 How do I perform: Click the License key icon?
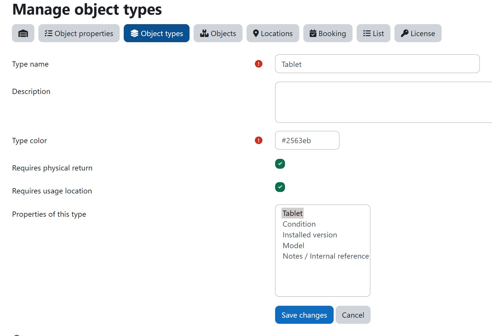click(404, 33)
